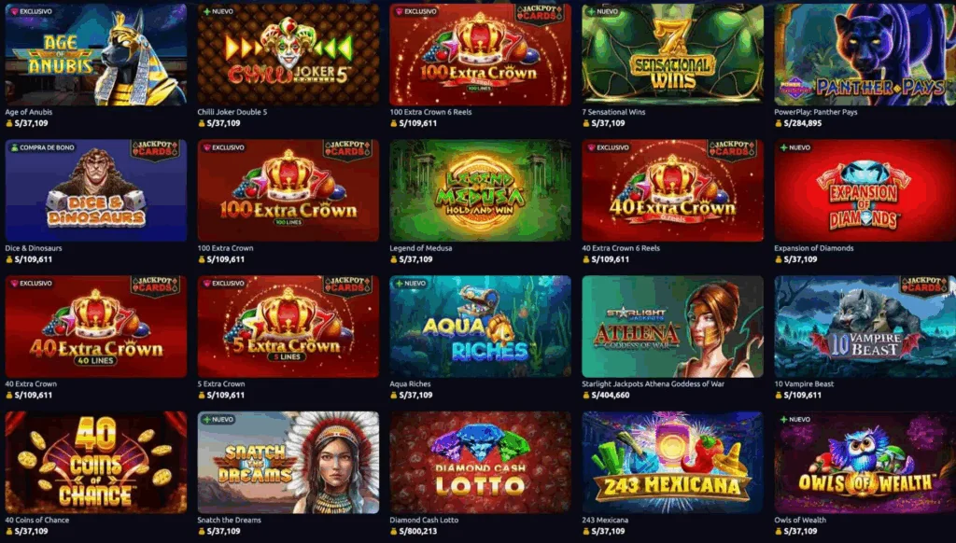Click the Exclusivo badge on 40 Extra Crown 6 Reels
956x543 pixels.
tap(609, 147)
